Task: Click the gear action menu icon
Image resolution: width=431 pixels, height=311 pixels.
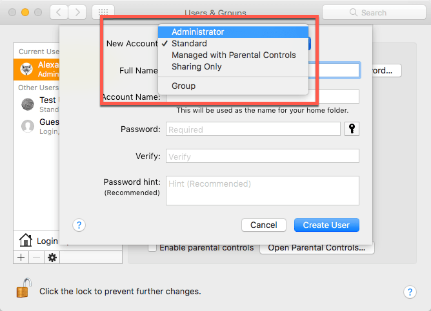Action: point(52,258)
